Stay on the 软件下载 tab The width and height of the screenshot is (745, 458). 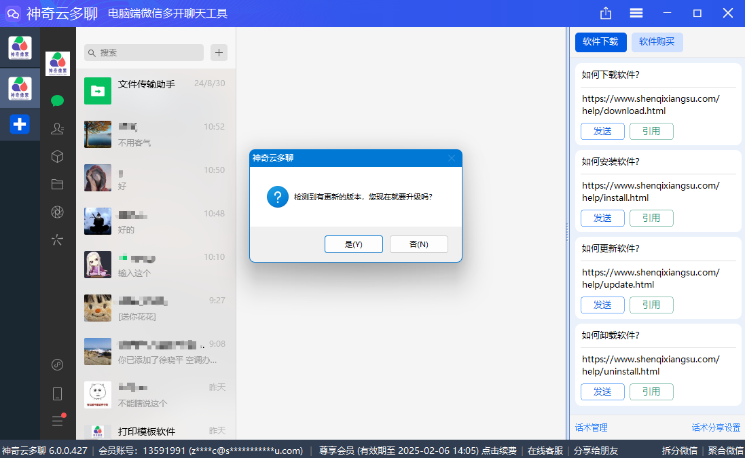(600, 42)
